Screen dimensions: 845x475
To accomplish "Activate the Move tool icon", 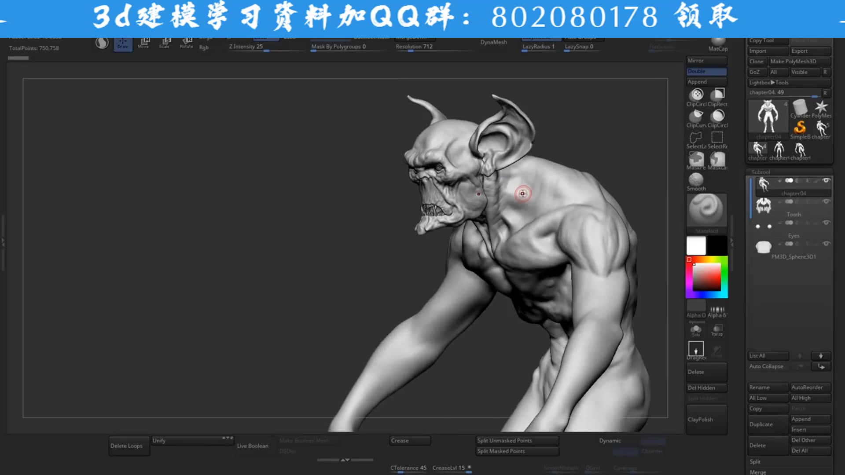I will (143, 43).
